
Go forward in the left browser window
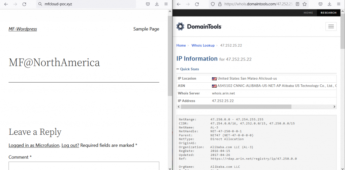(15, 4)
